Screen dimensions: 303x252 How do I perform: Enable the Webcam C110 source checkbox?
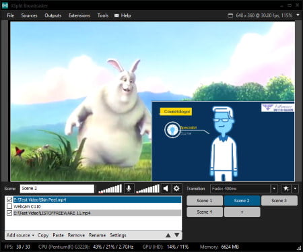[x=9, y=206]
